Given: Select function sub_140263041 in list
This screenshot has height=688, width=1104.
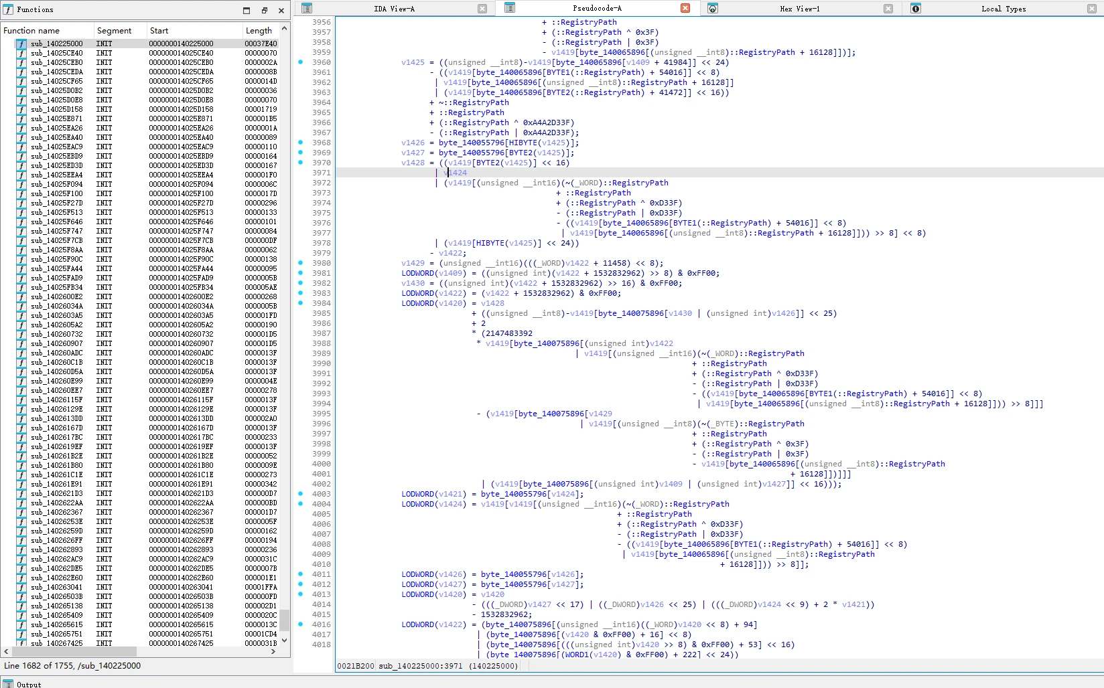Looking at the screenshot, I should (146, 587).
